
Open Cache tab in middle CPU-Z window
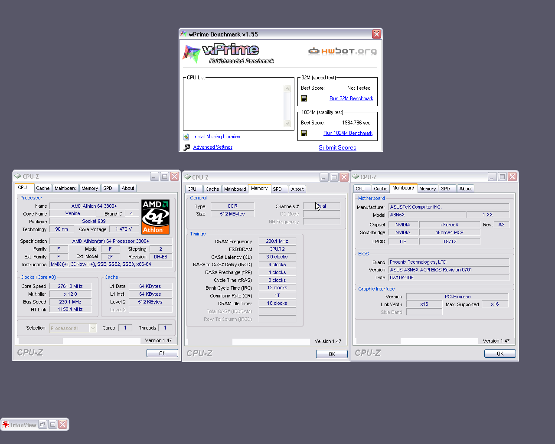click(212, 189)
